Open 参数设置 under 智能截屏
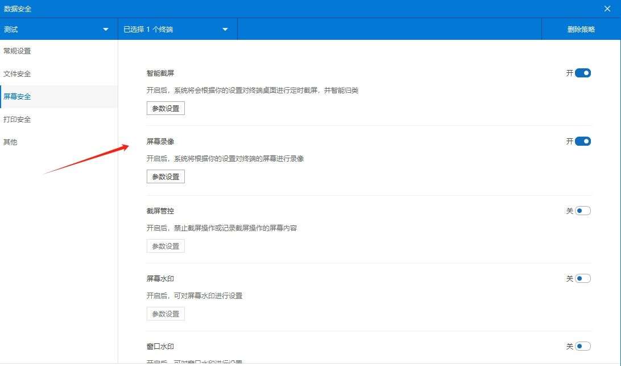 click(165, 108)
